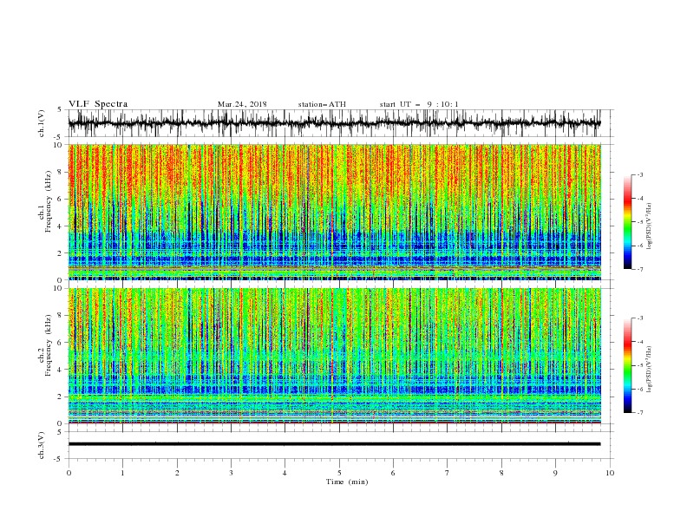Click the ch.1 color bar "log(PSD)(V²/Hz)" label
Viewport: 687px width, 531px height.
pyautogui.click(x=649, y=226)
